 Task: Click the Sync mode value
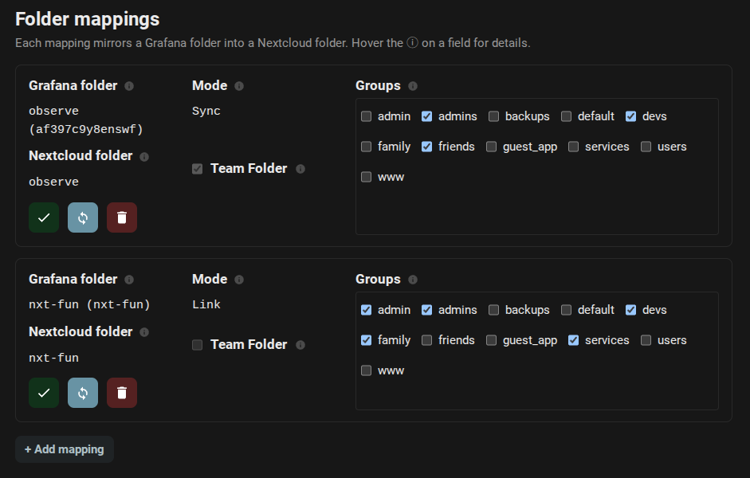pos(206,112)
